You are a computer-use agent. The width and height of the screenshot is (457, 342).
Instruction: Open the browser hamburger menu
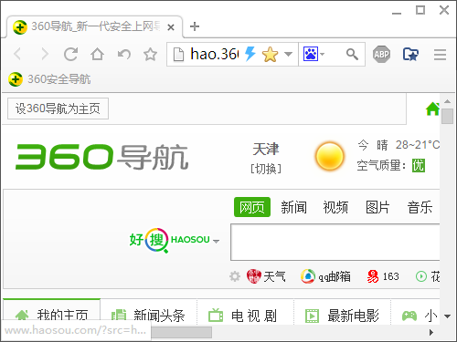(440, 55)
